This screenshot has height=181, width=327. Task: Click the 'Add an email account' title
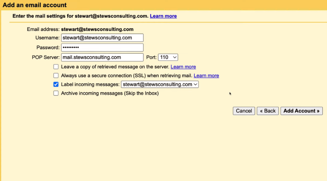(35, 5)
